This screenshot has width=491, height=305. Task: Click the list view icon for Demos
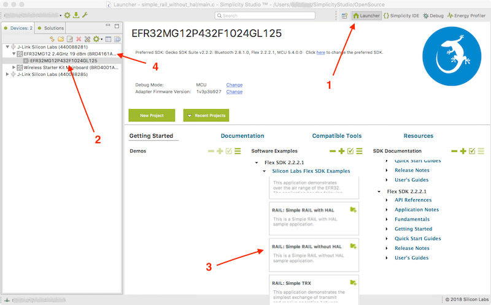[x=238, y=151]
